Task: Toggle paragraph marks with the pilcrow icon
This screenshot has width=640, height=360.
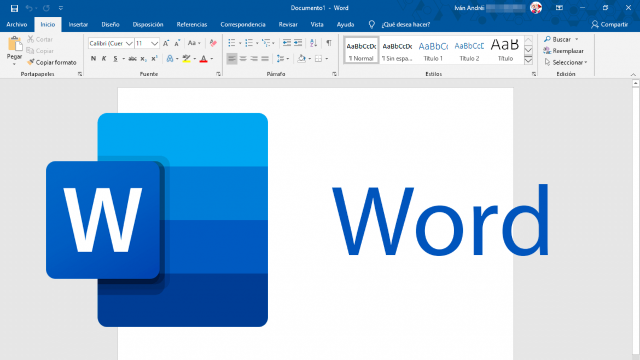Action: [x=329, y=42]
